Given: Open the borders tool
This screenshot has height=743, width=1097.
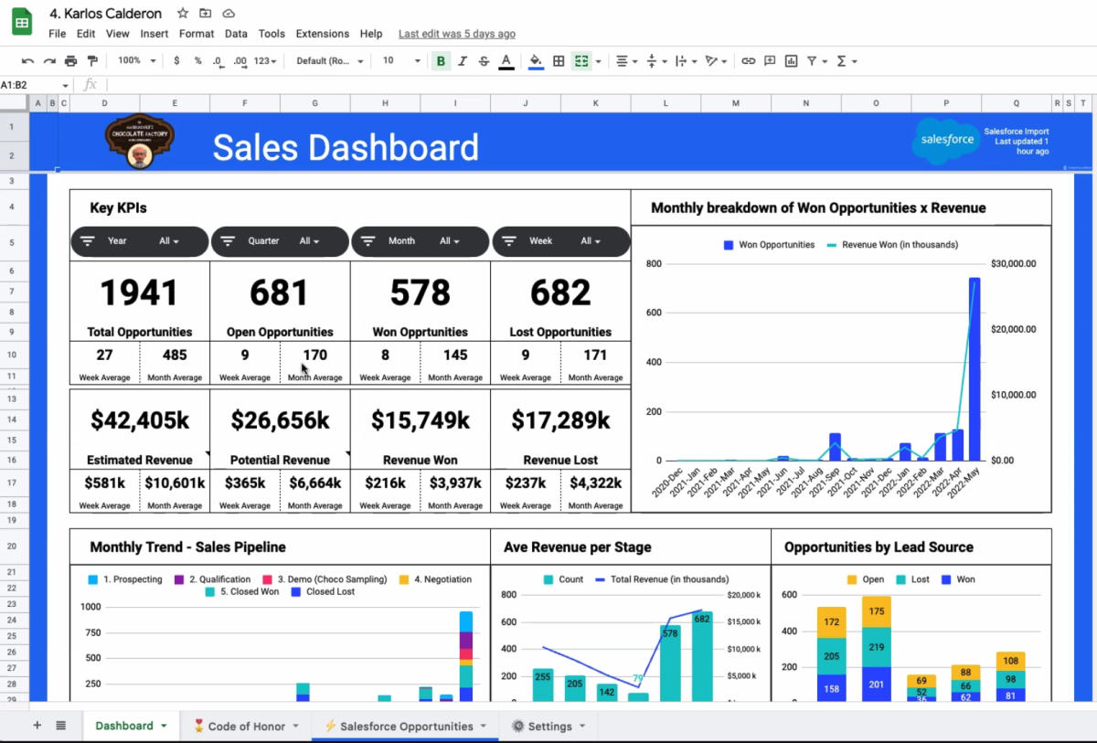Looking at the screenshot, I should click(x=559, y=61).
